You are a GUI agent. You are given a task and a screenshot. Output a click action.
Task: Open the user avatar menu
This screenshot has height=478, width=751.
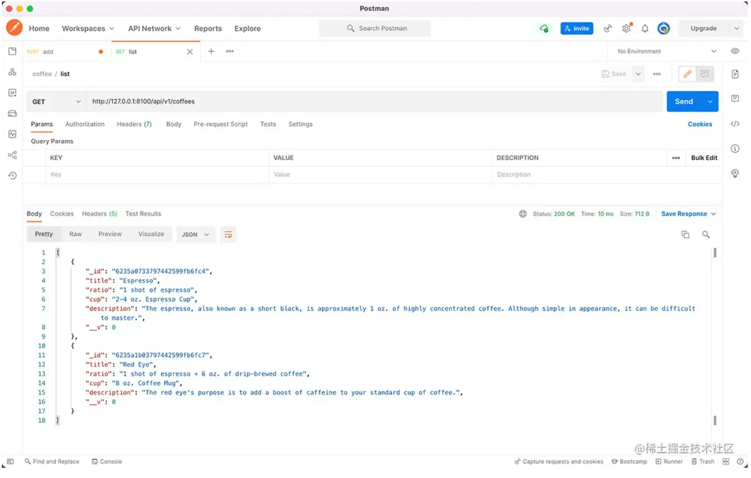point(664,28)
